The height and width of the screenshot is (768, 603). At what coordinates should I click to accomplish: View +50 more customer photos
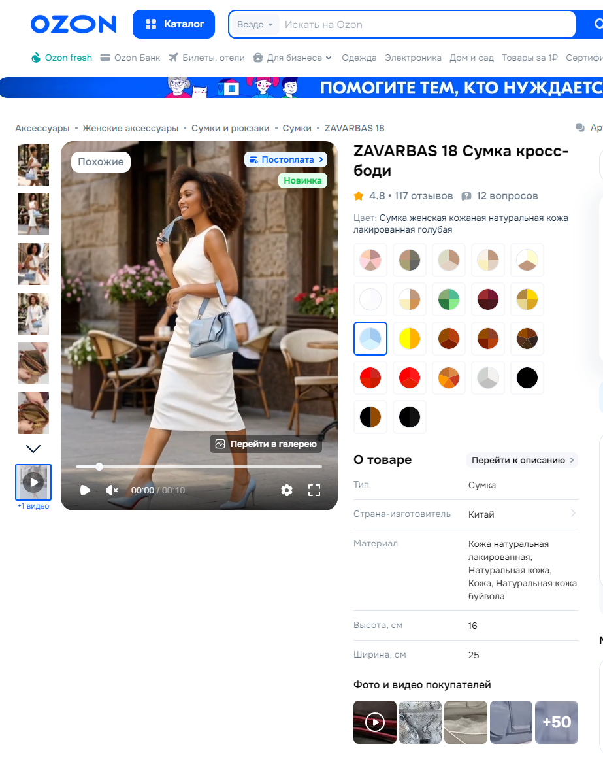[557, 722]
